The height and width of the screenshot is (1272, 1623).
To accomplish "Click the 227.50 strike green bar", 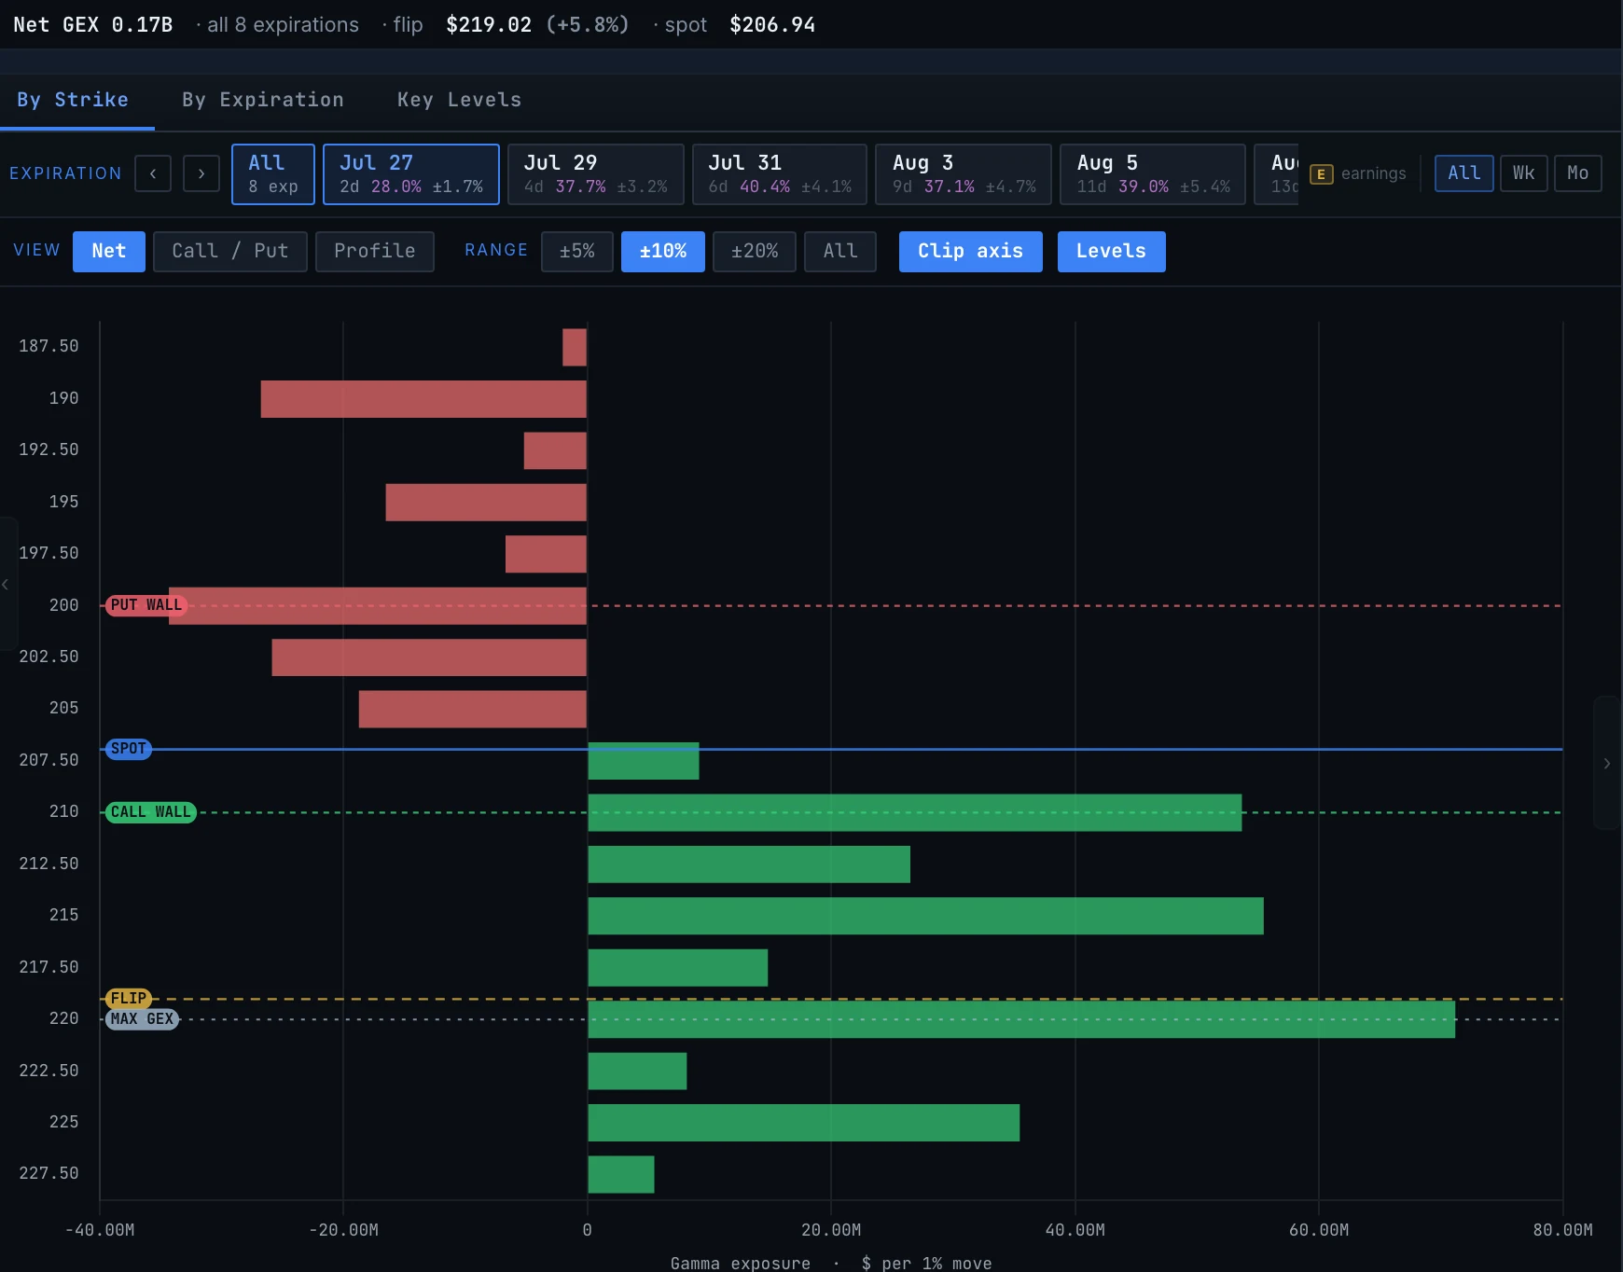I will (621, 1174).
